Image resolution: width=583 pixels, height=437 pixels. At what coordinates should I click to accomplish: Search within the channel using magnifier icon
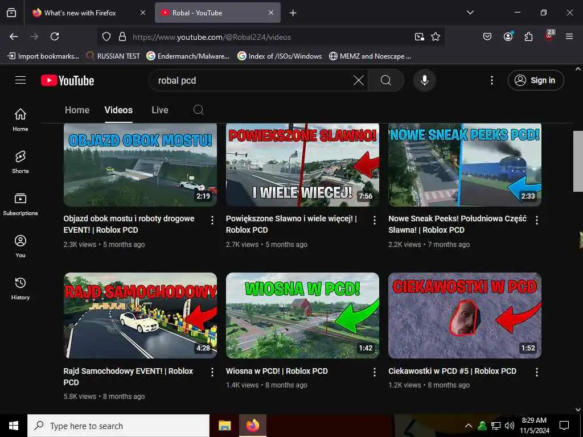coord(199,110)
